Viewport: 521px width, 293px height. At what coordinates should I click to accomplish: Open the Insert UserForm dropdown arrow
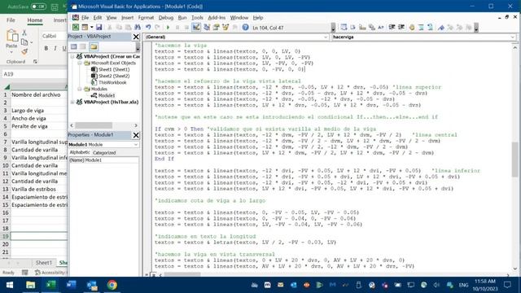[92, 27]
